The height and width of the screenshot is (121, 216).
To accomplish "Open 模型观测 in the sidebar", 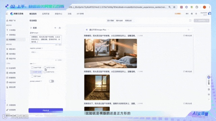I will [11, 82].
